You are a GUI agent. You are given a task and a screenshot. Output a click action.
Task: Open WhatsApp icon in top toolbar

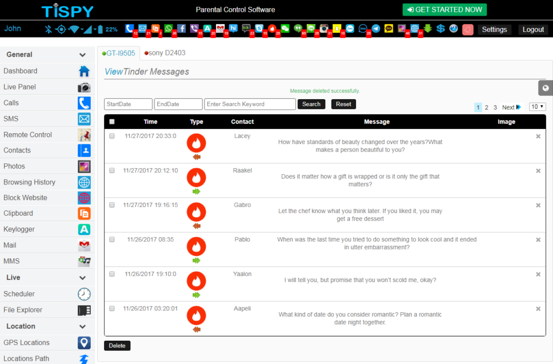[x=168, y=29]
